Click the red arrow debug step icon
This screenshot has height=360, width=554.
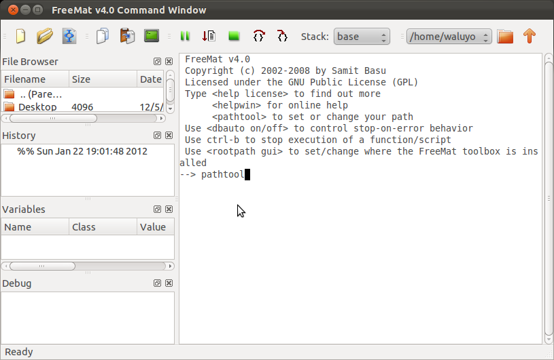click(209, 36)
